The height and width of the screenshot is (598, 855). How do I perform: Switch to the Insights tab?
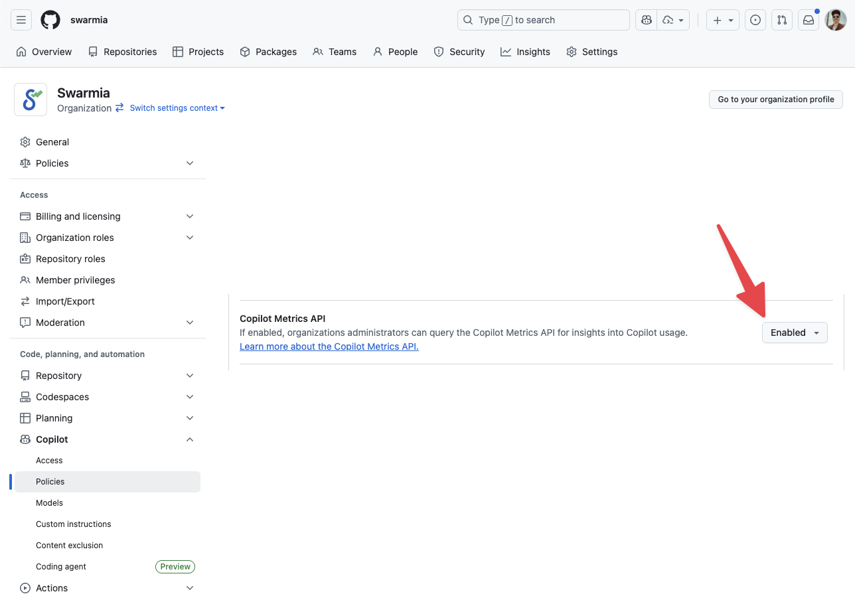pos(525,52)
